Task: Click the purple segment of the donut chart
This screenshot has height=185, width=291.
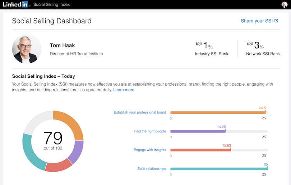Action: click(77, 152)
